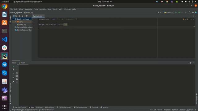The width and height of the screenshot is (198, 111).
Task: Expand the venv folder
Action: click(x=15, y=22)
